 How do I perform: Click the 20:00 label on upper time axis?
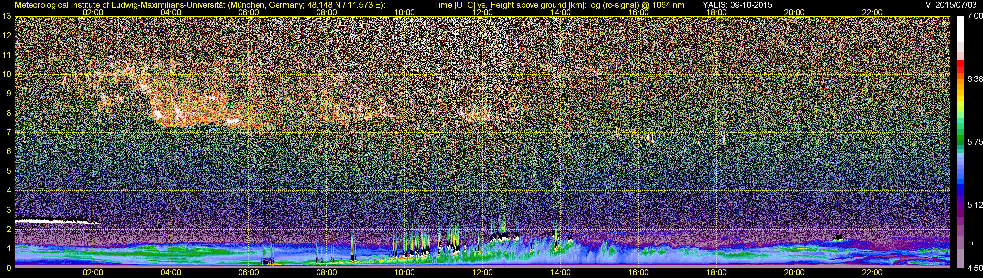click(795, 12)
